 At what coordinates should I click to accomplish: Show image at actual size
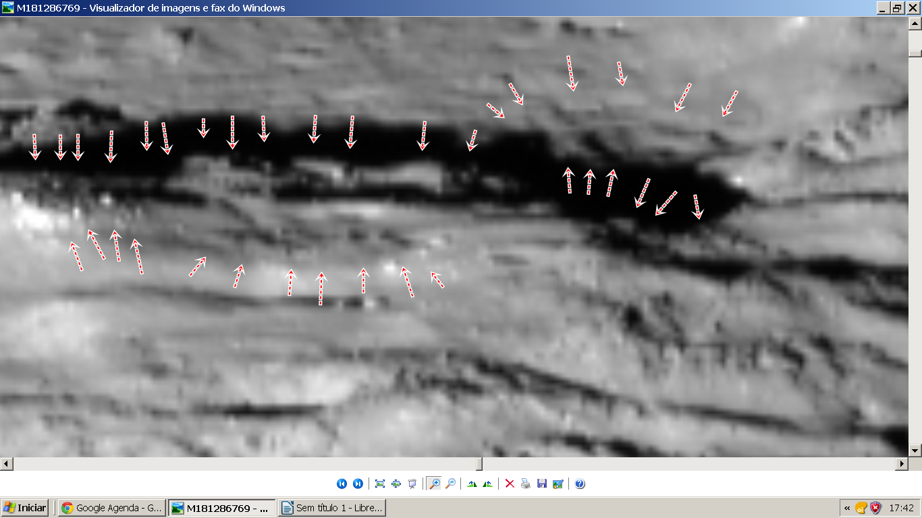tap(396, 484)
